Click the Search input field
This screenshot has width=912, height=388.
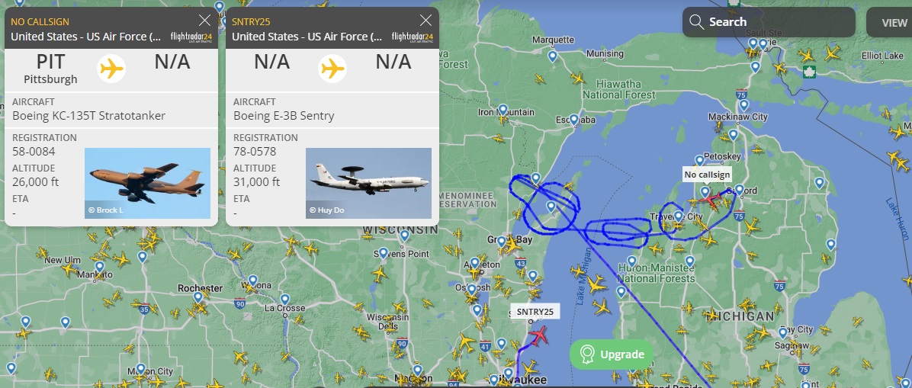pyautogui.click(x=769, y=22)
